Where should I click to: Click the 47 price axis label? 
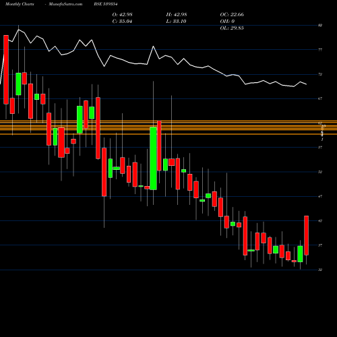click(320, 197)
